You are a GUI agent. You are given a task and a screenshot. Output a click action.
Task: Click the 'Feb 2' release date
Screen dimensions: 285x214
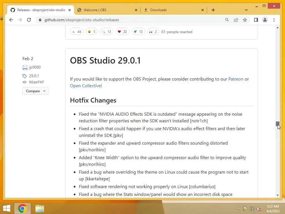click(28, 59)
